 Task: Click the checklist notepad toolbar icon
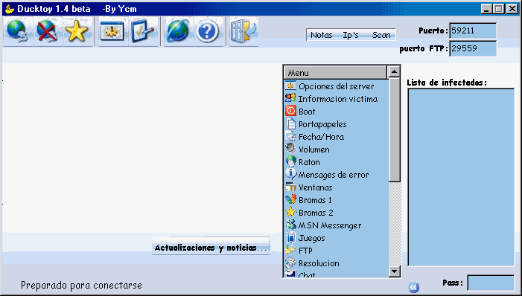pos(143,31)
